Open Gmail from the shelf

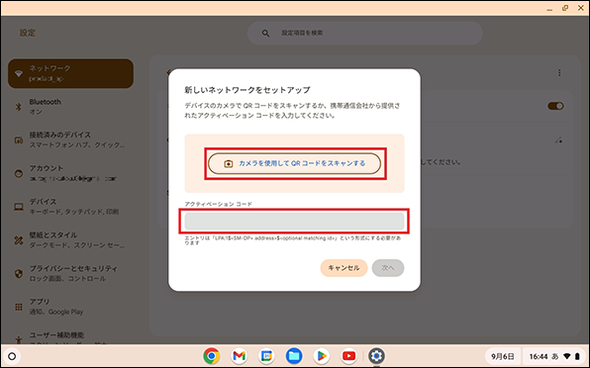(239, 355)
